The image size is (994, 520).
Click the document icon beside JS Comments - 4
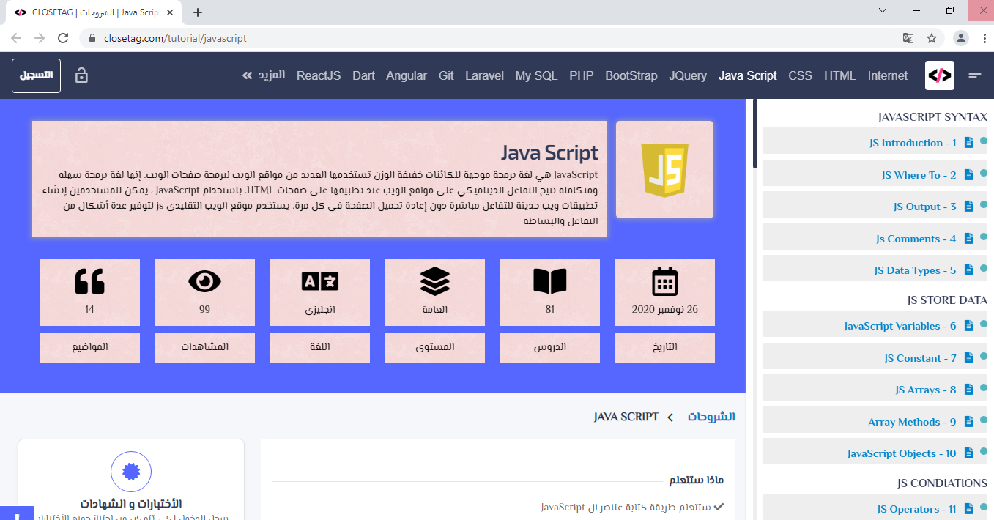click(969, 239)
